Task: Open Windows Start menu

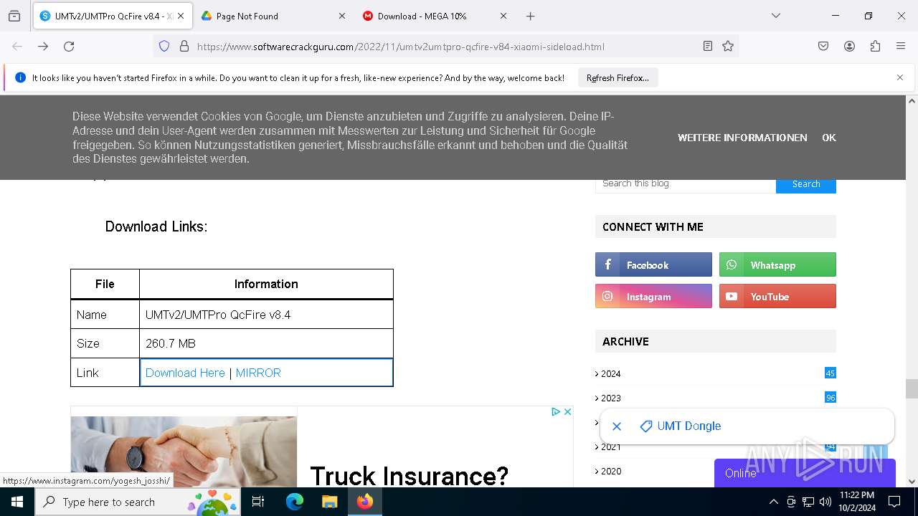Action: (x=17, y=502)
